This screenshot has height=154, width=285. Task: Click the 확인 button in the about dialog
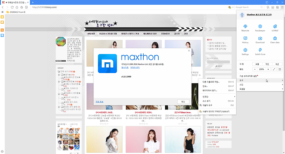pyautogui.click(x=183, y=102)
